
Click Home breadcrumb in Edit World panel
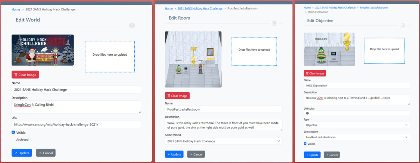coord(16,9)
